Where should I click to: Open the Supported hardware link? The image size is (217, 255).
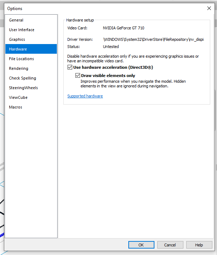click(85, 96)
